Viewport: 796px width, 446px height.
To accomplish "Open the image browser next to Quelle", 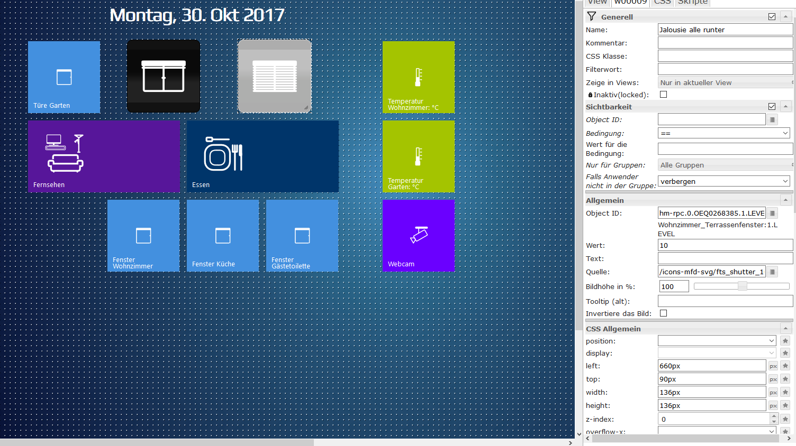I will coord(773,272).
